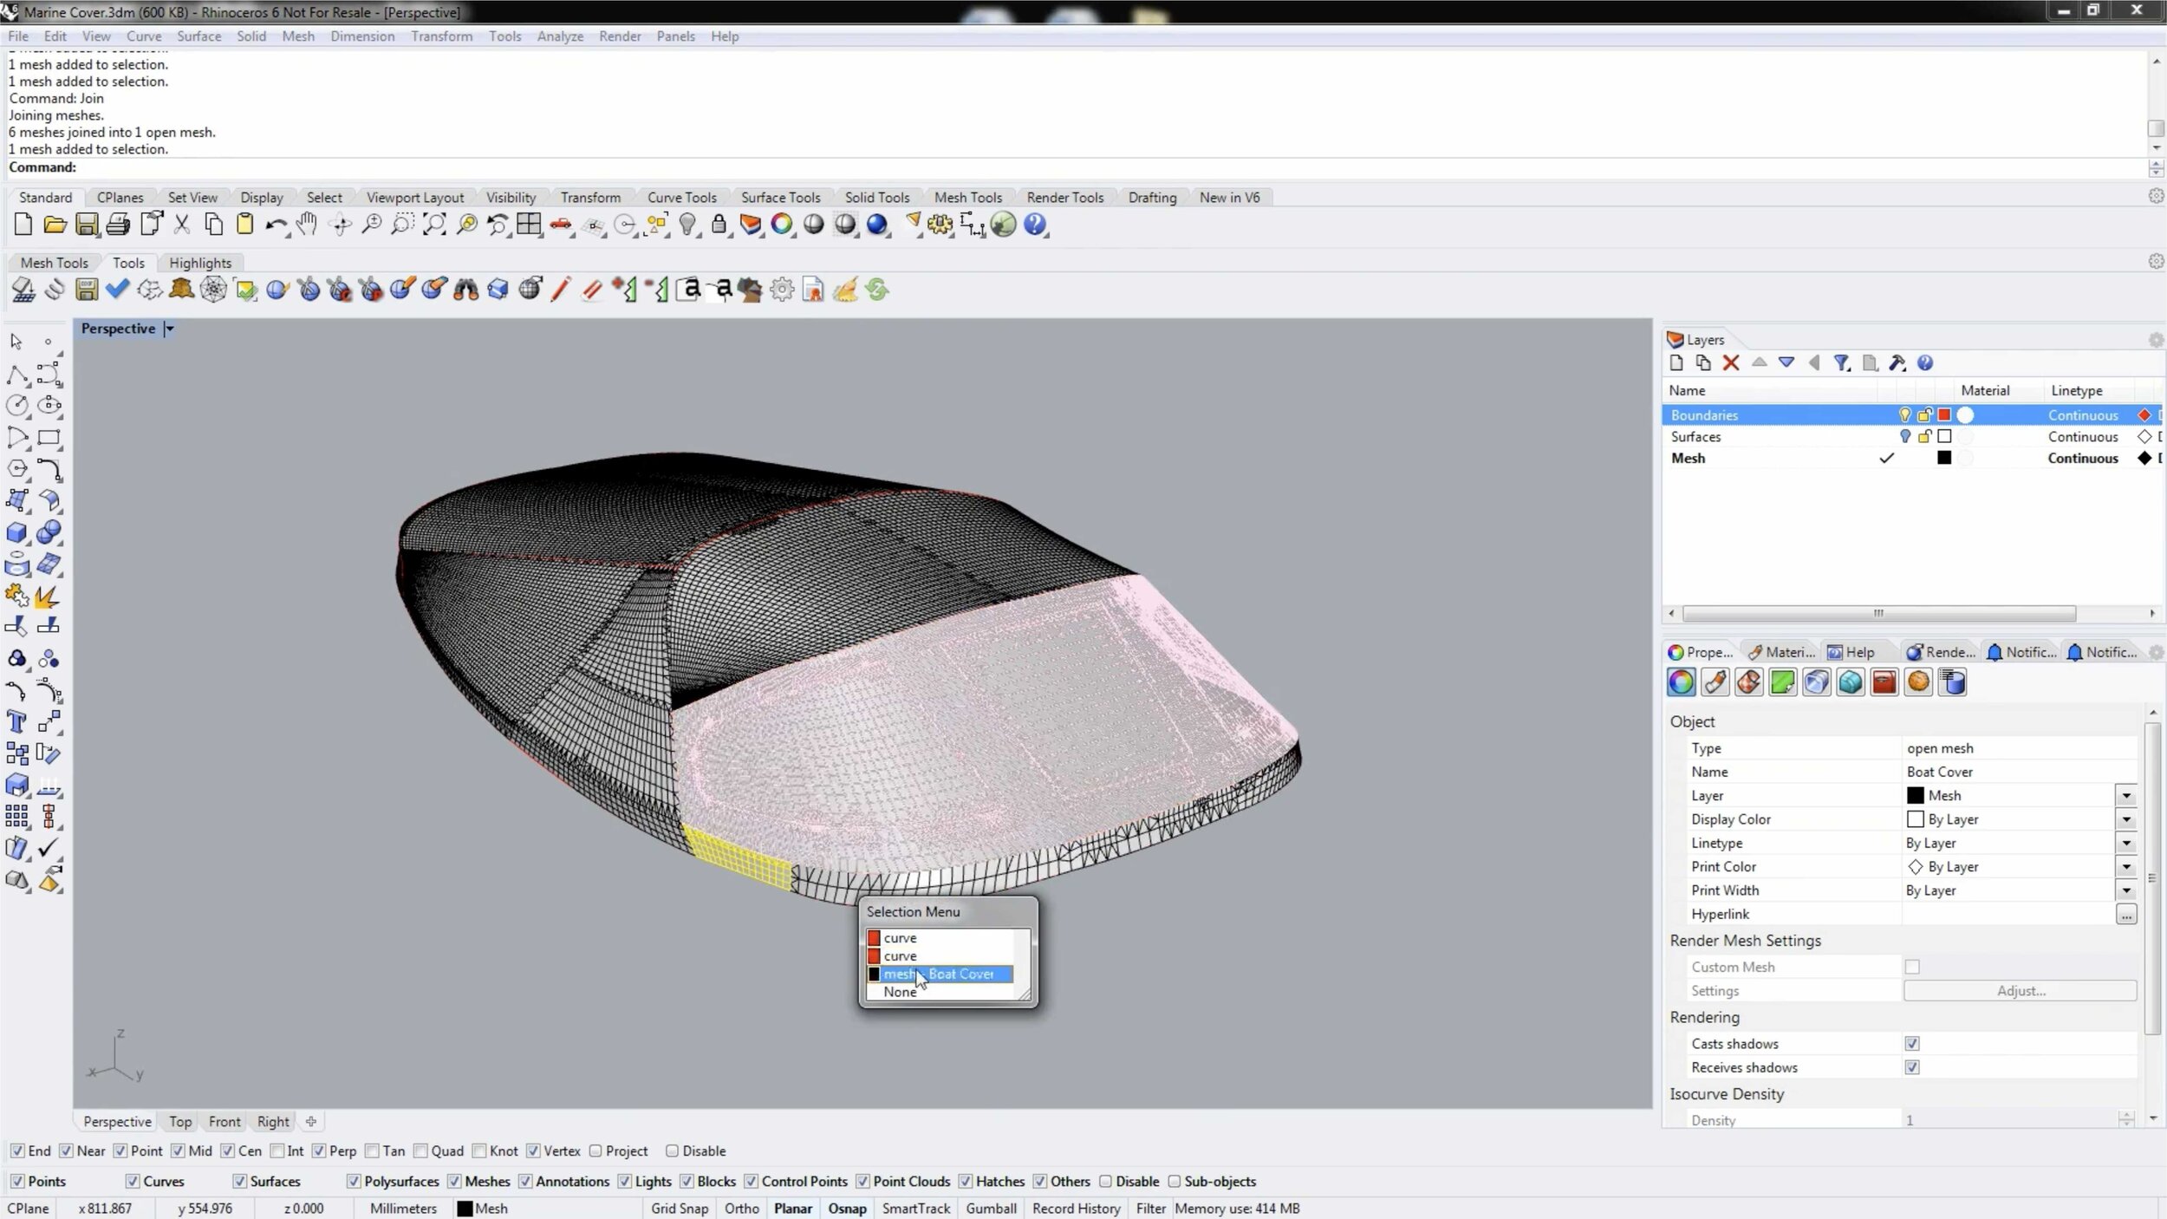Click the Surfaces layer white color swatch

[x=1944, y=437]
